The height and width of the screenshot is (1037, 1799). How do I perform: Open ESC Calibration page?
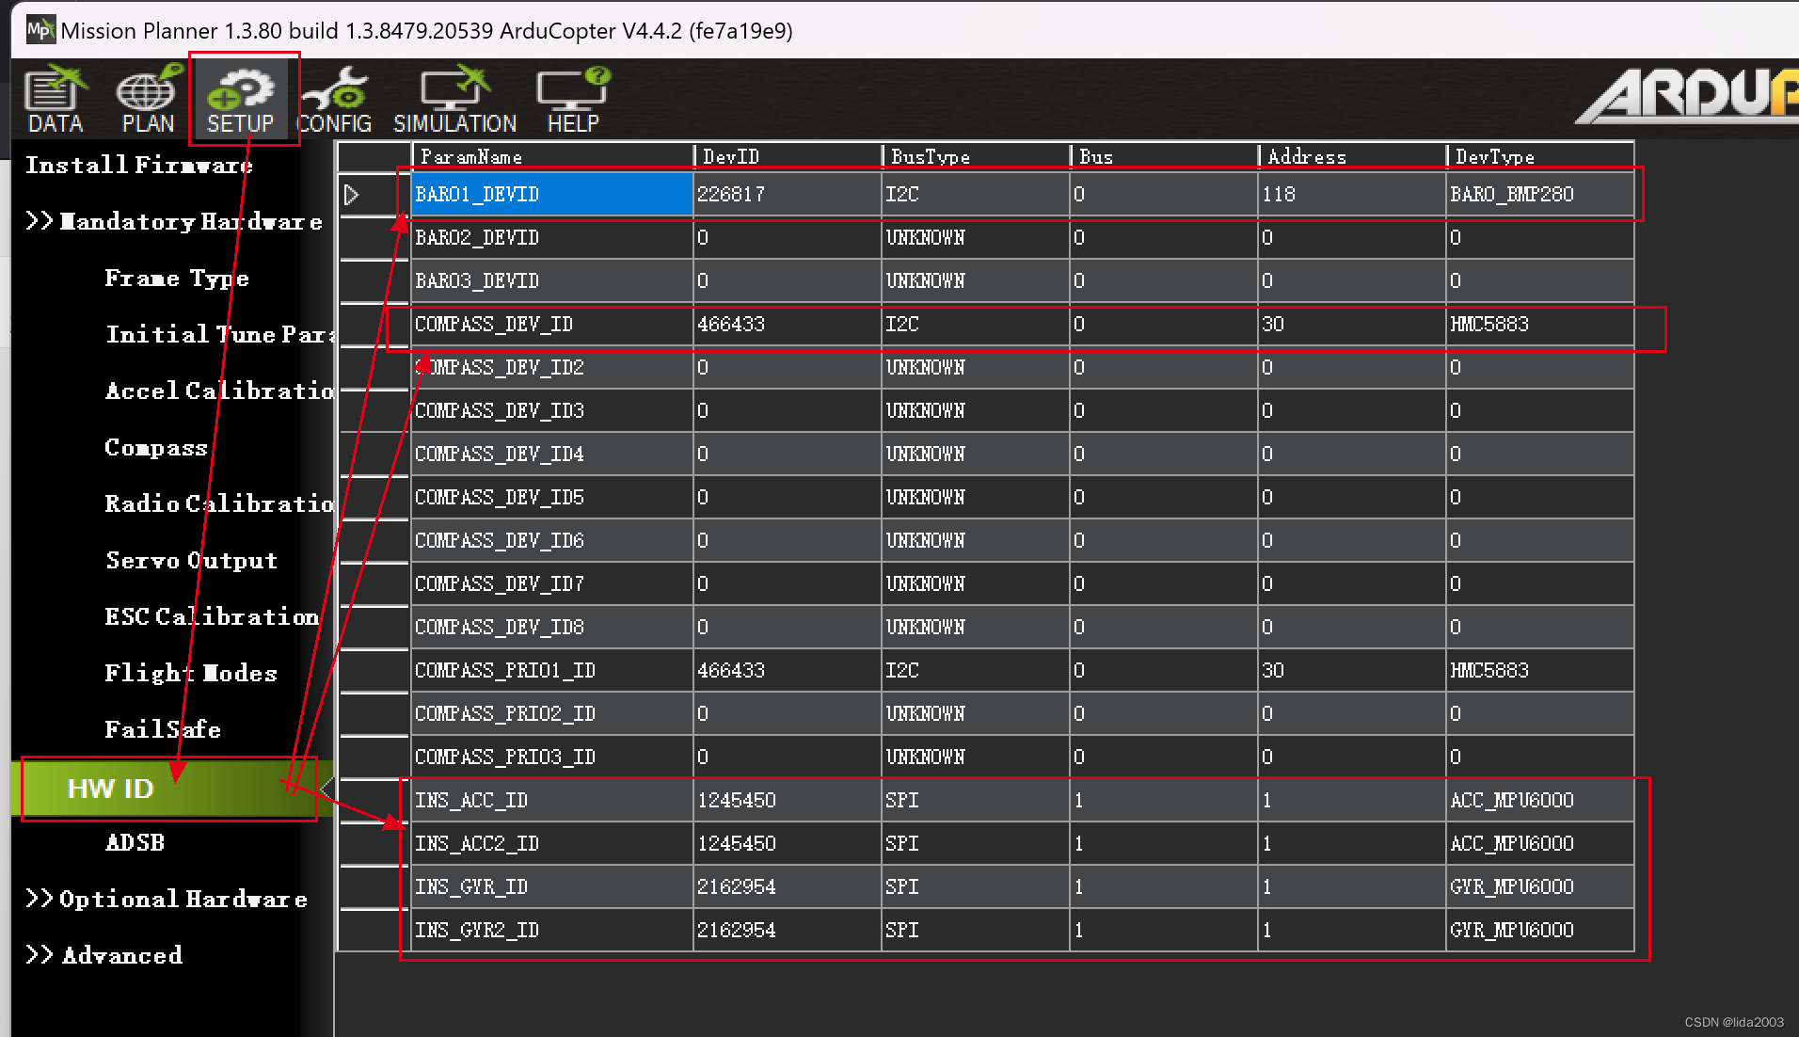pyautogui.click(x=213, y=617)
